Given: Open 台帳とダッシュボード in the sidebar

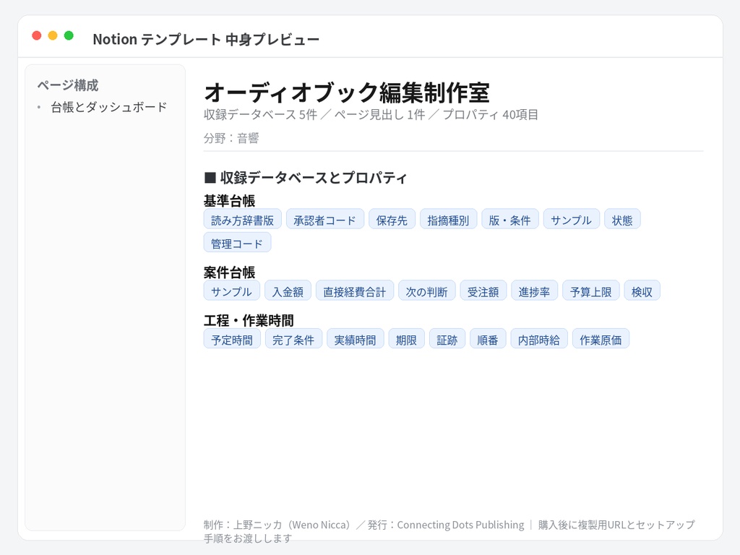Looking at the screenshot, I should pyautogui.click(x=108, y=107).
